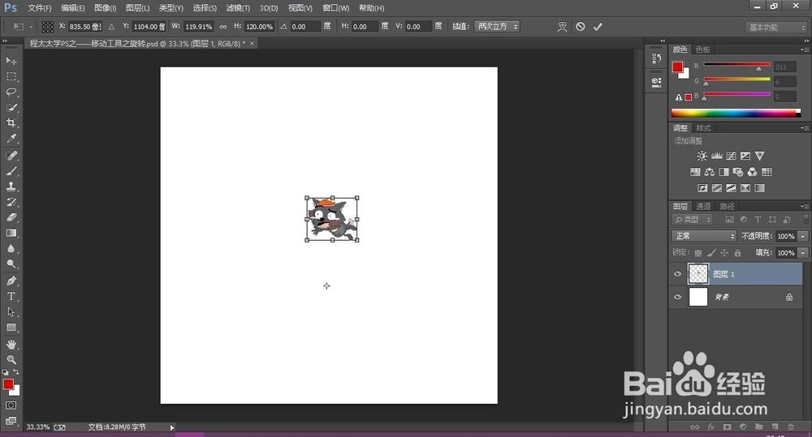Screen dimensions: 812x437
Task: Click the foreground color swatch in toolbar
Action: (x=8, y=384)
